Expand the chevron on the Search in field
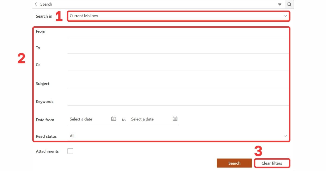This screenshot has width=326, height=171. click(285, 16)
